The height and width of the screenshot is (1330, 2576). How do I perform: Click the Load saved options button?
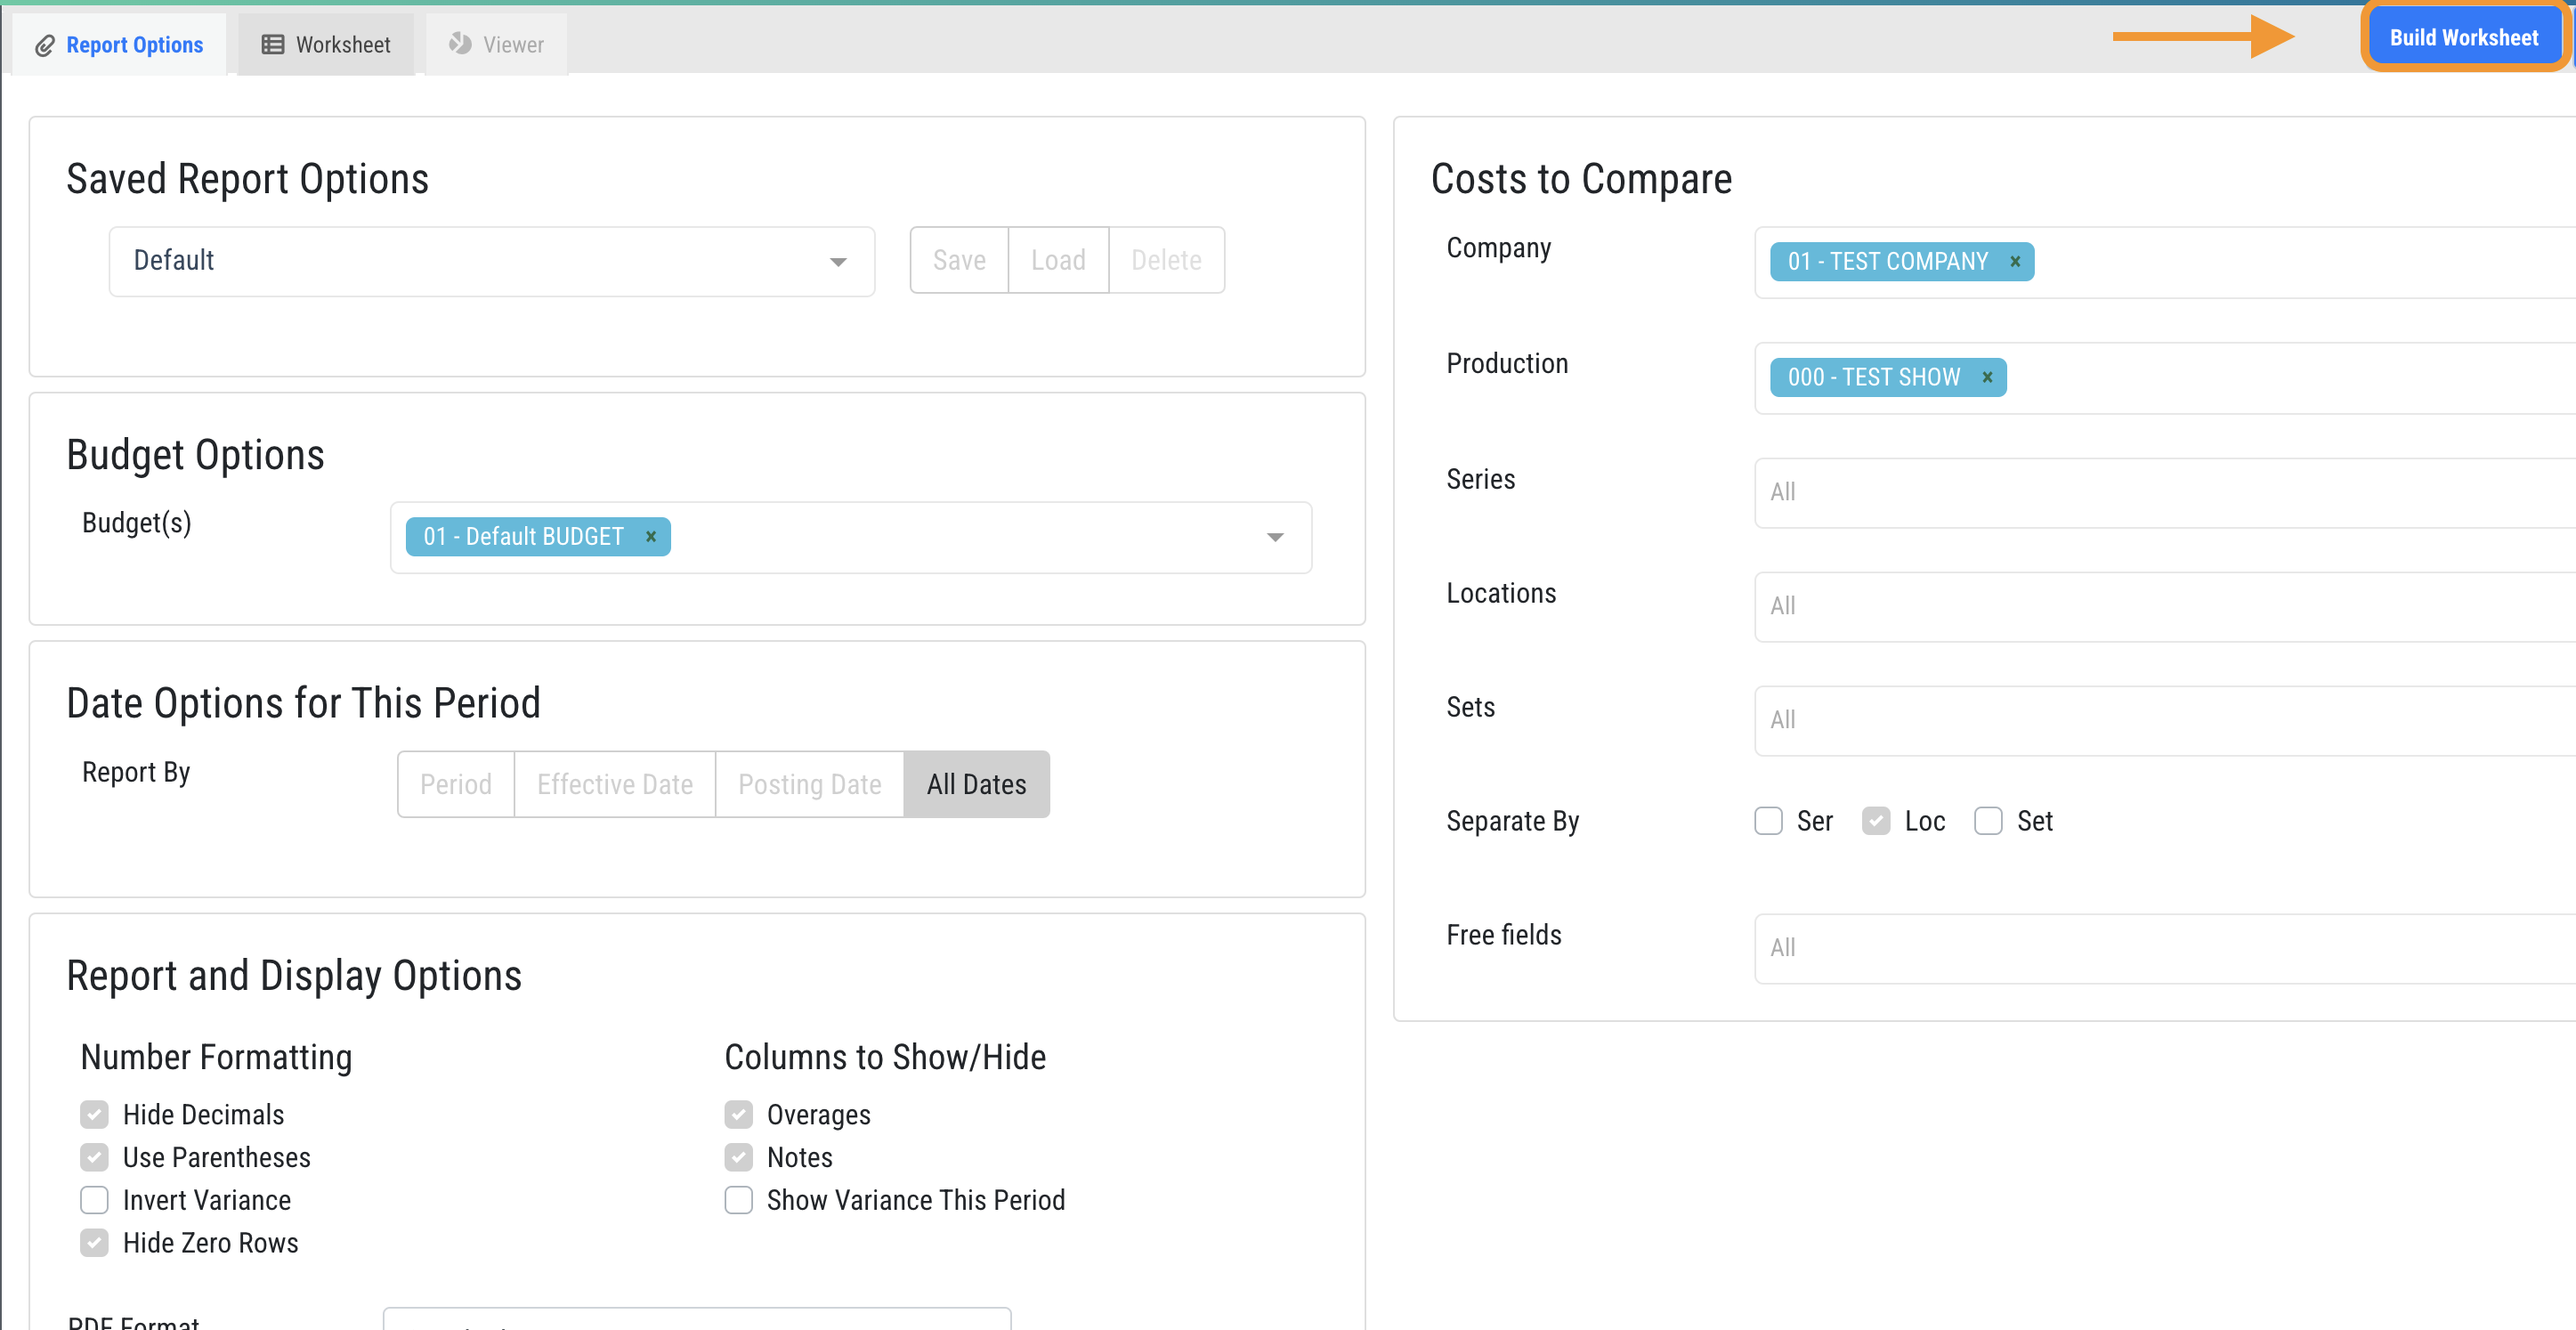[1058, 261]
